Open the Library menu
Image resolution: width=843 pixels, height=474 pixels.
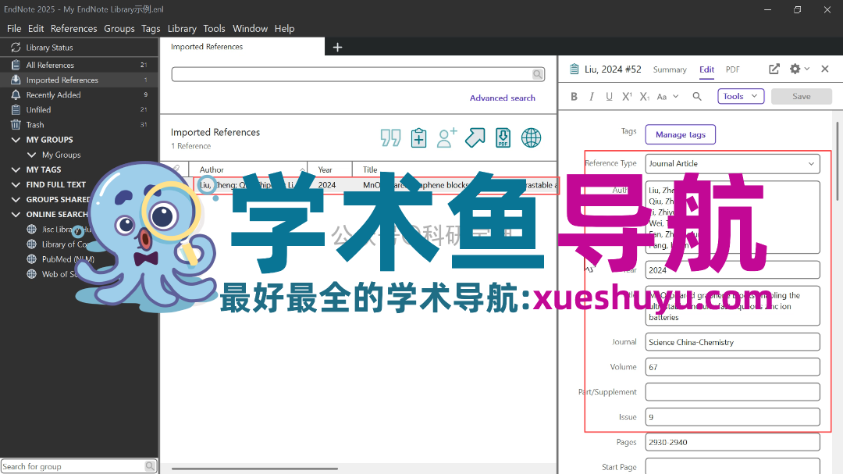point(182,29)
